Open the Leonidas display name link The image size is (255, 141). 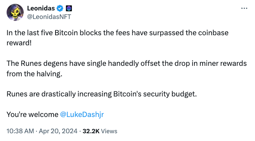point(41,8)
